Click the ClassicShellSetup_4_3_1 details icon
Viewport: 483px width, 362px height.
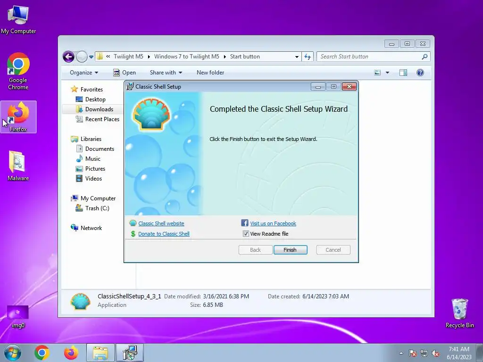[80, 301]
